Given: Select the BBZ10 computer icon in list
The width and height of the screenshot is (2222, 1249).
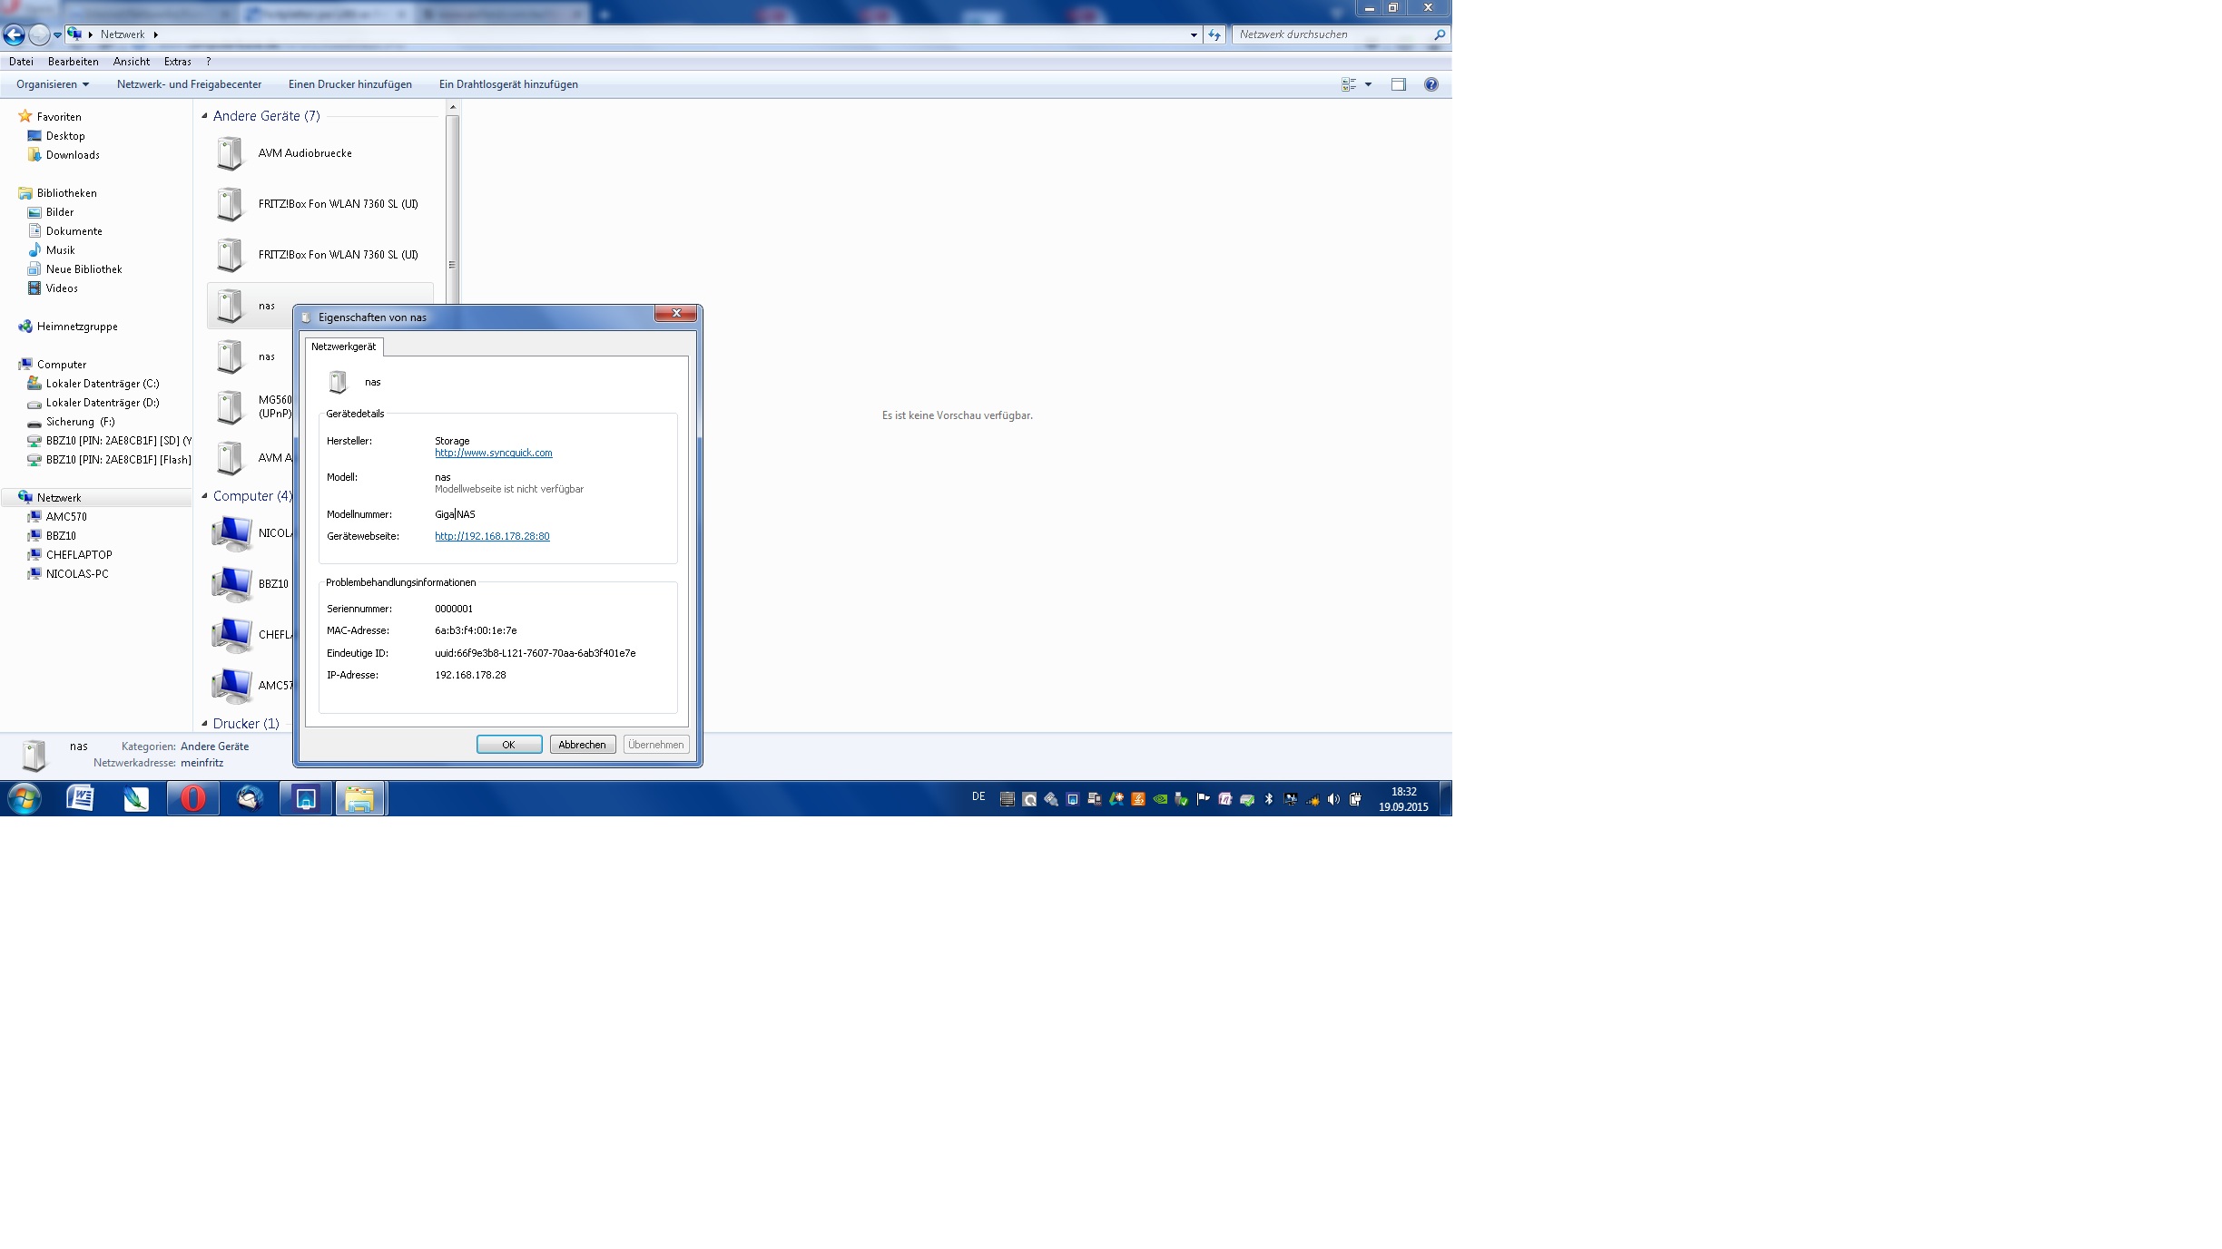Looking at the screenshot, I should 231,584.
